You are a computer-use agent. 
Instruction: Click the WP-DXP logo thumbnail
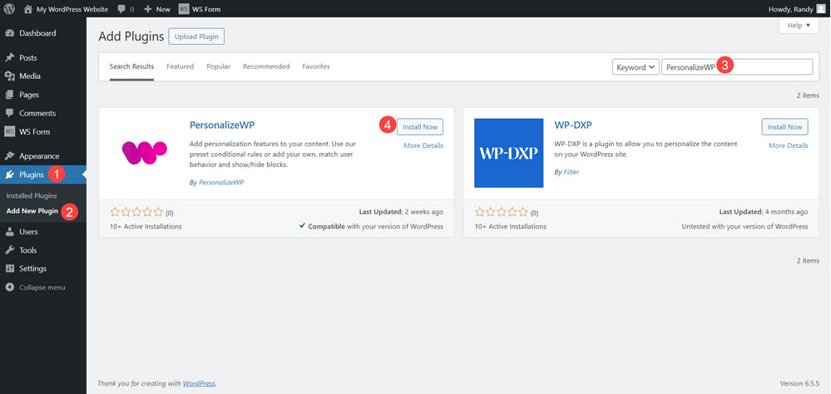509,153
